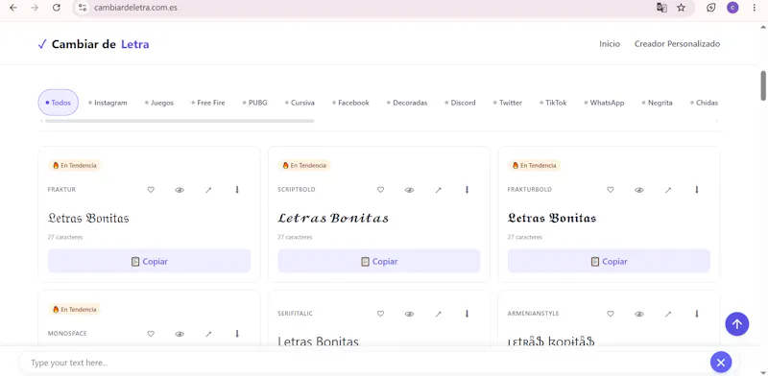This screenshot has width=768, height=376.
Task: Filter fonts by Twitter category
Action: pyautogui.click(x=508, y=103)
